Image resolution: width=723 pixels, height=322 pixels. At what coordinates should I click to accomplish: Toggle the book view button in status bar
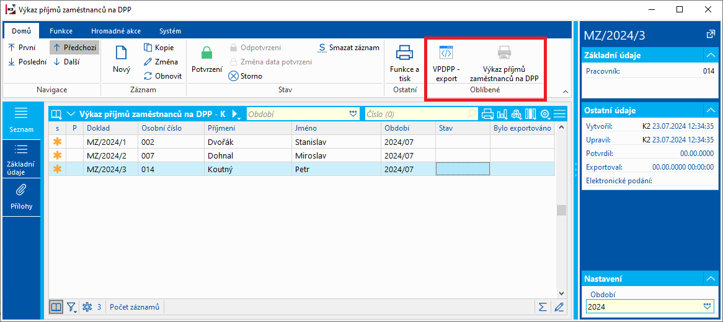pyautogui.click(x=56, y=307)
